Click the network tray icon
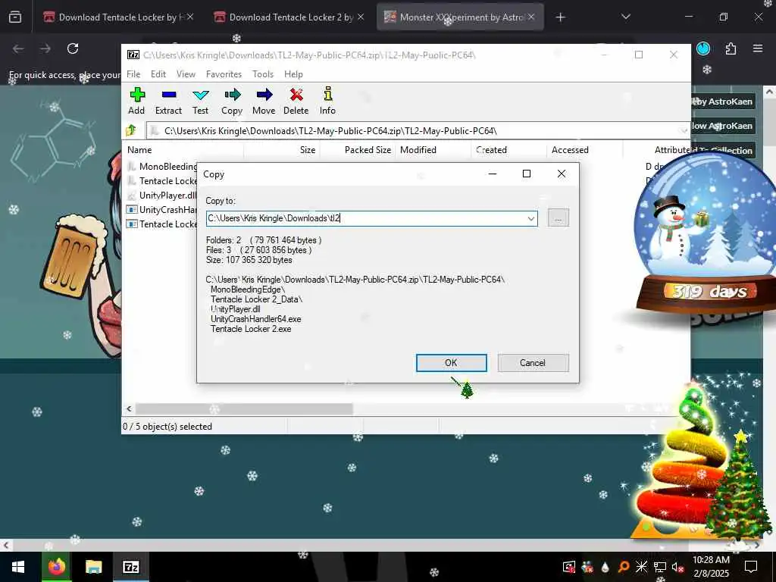Screen dimensions: 776x582 660,567
